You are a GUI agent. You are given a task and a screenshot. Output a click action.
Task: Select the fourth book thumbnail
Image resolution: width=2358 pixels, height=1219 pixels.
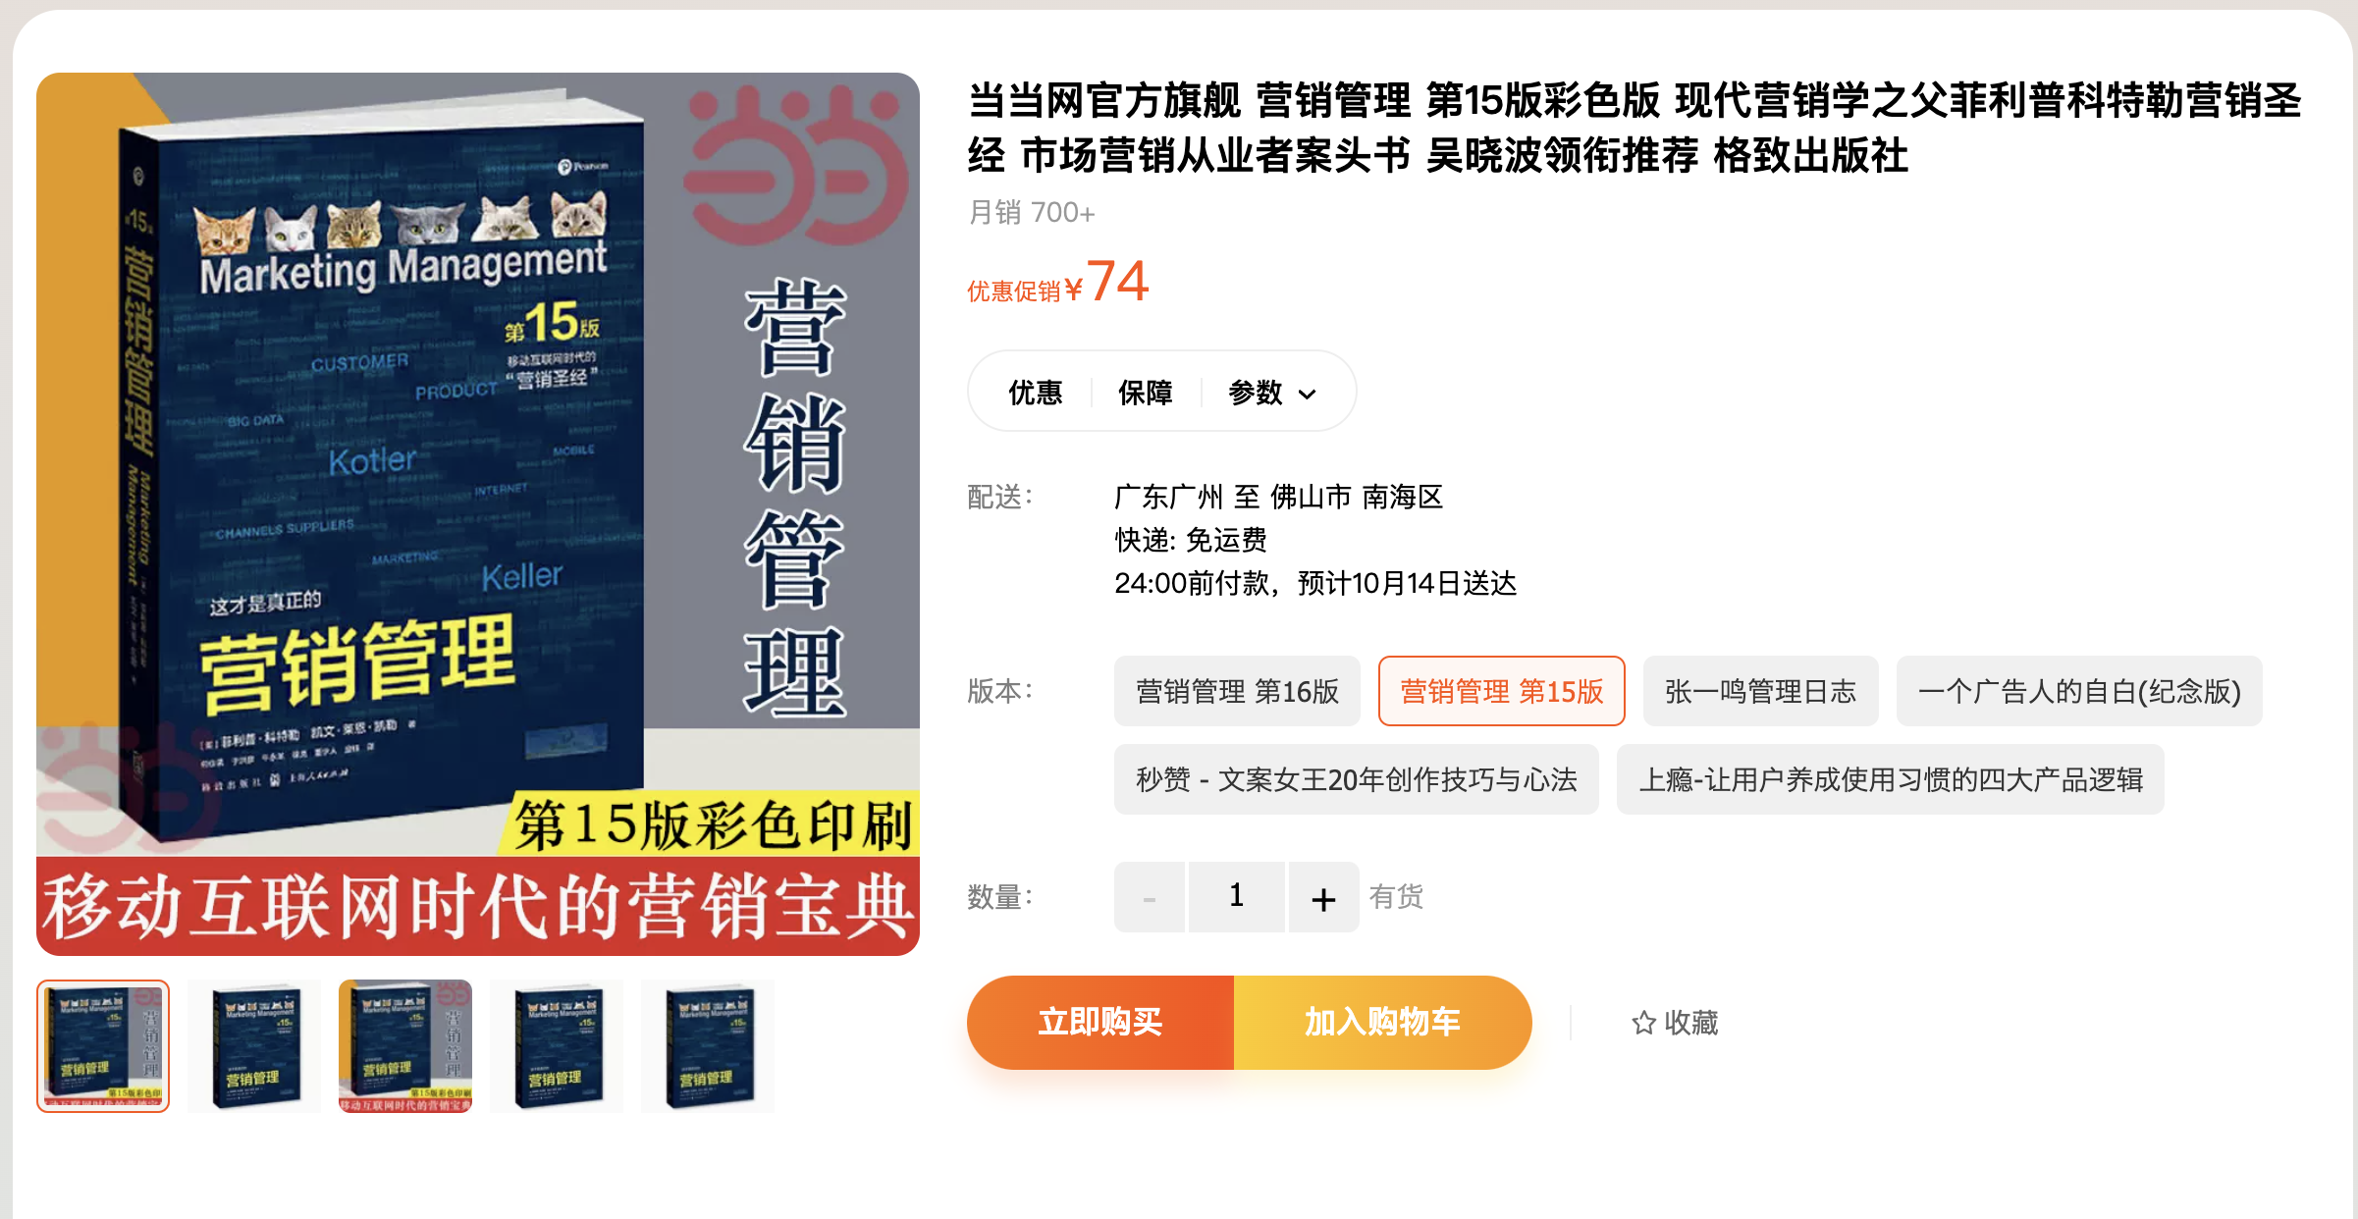point(557,1046)
